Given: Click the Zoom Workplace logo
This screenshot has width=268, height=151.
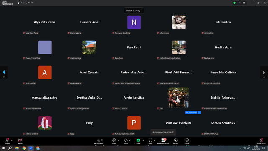Looking at the screenshot, I should (8, 3).
